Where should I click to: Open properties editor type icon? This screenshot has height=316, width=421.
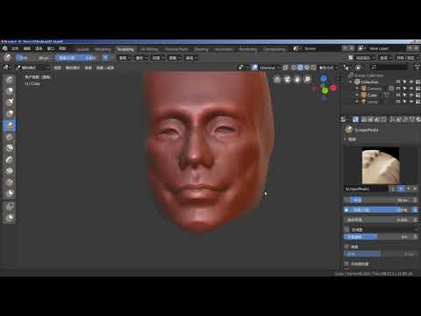[x=345, y=119]
